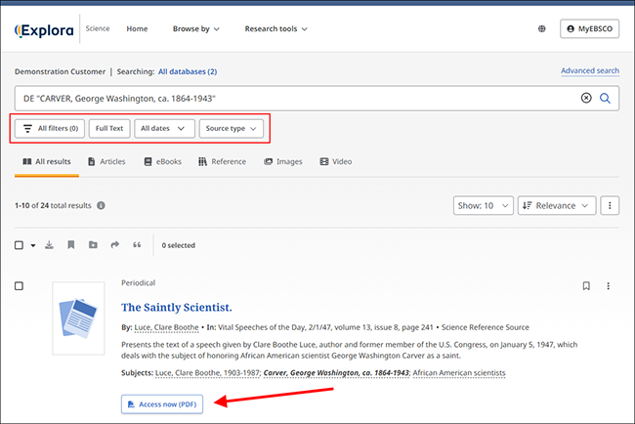Change the Show: 10 results dropdown
The height and width of the screenshot is (424, 635).
(x=484, y=206)
